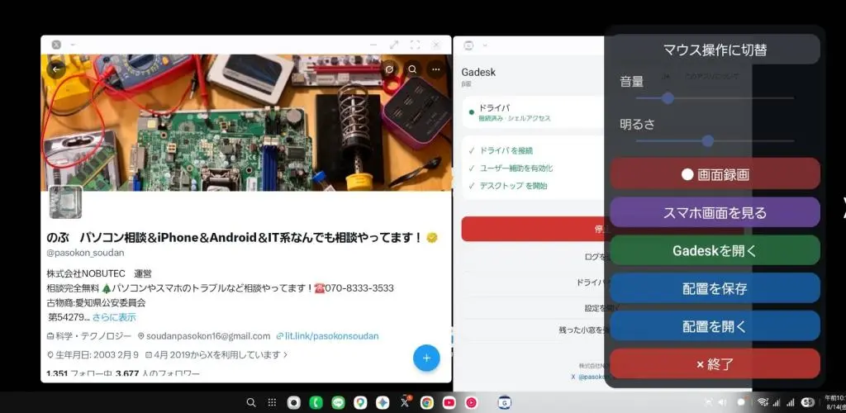Screen dimensions: 846x413
Task: Click the デスクトップ を開始 checklist item
Action: [507, 186]
